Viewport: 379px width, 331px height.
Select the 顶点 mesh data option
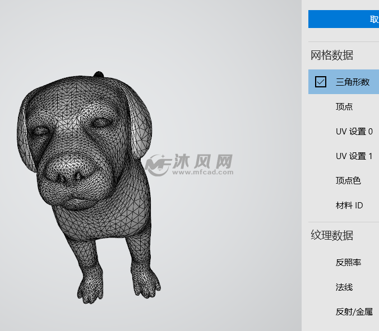tap(344, 106)
